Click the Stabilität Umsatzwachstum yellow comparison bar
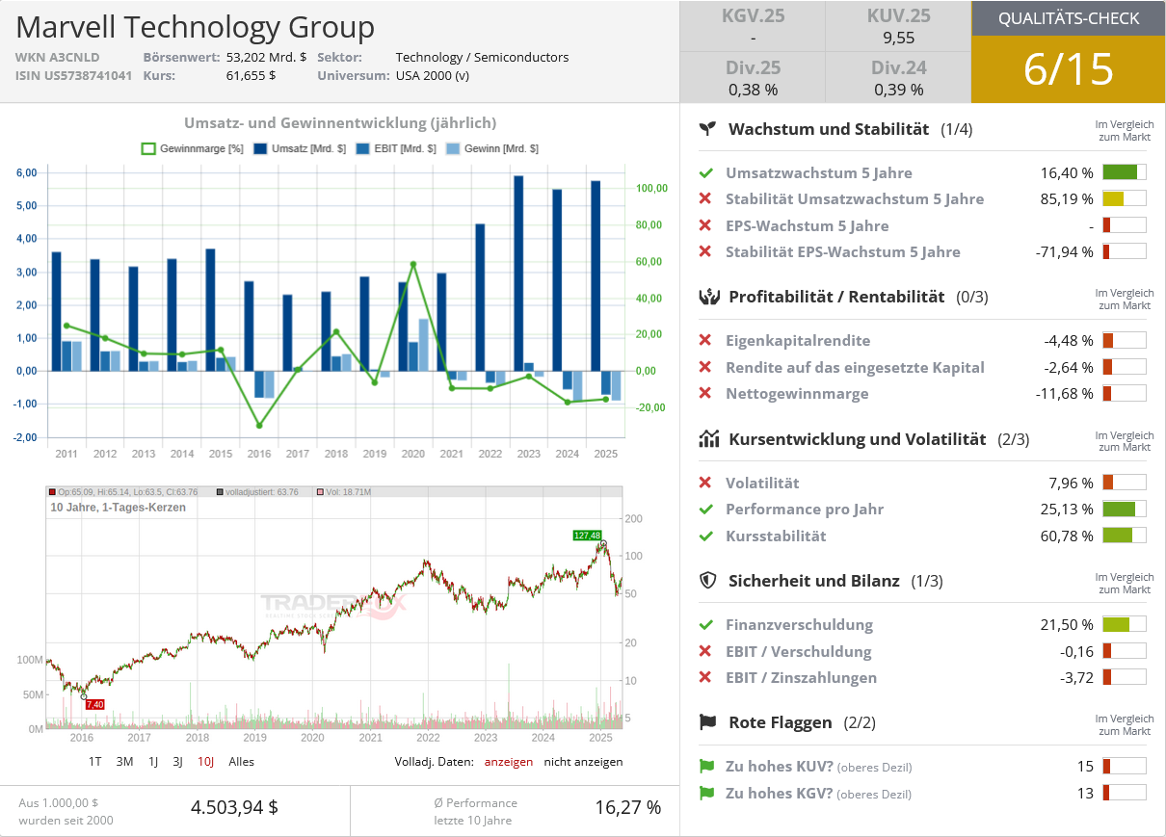 pyautogui.click(x=1125, y=199)
